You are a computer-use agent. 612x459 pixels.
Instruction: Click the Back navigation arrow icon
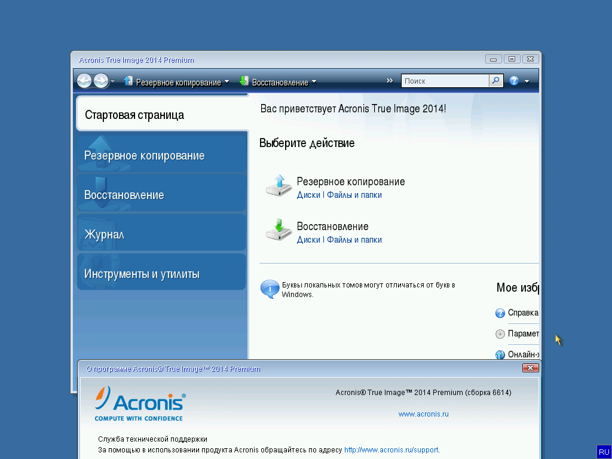pyautogui.click(x=84, y=81)
